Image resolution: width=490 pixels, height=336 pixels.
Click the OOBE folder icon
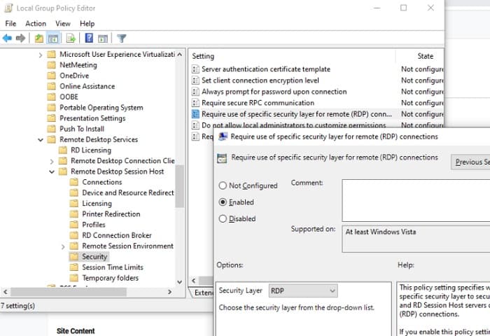[x=52, y=97]
